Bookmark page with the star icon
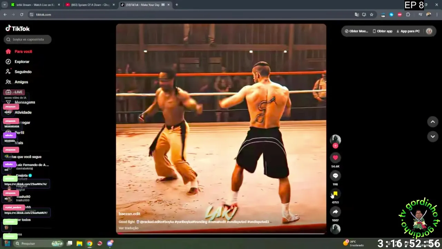This screenshot has width=442, height=249. tap(372, 15)
